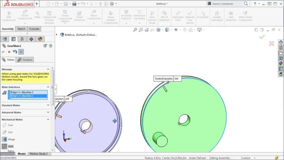Open the Motion Study 1 tab

coord(38,154)
